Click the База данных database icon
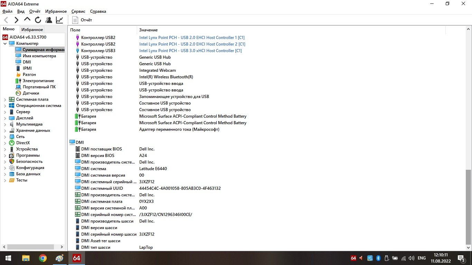The height and width of the screenshot is (265, 472). coord(12,174)
